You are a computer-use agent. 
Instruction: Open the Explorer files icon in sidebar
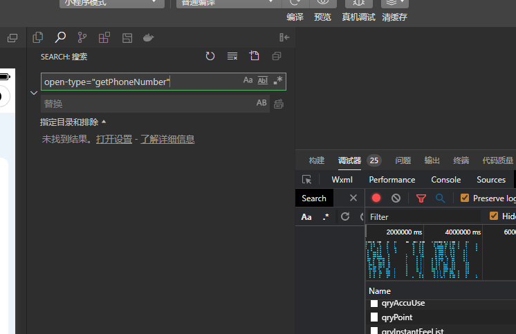[38, 37]
